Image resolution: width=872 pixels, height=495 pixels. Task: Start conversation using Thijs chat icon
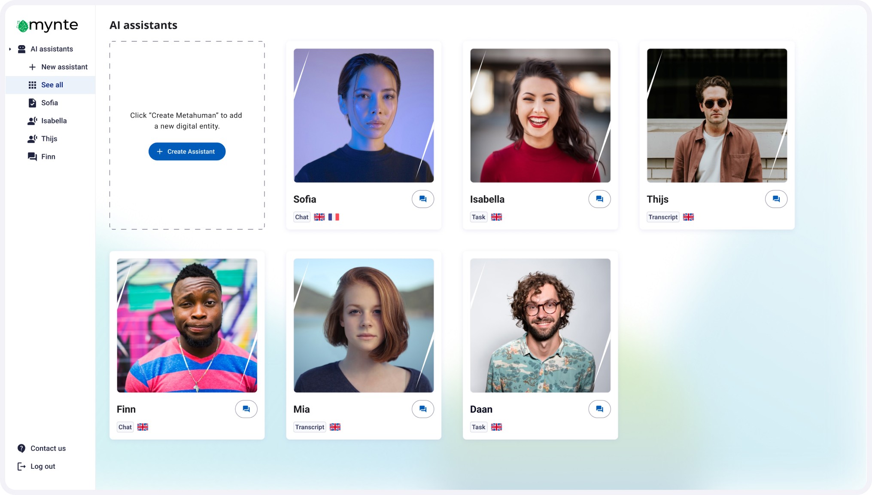pyautogui.click(x=776, y=199)
